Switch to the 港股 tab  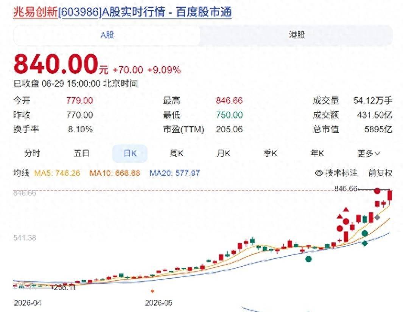pyautogui.click(x=297, y=35)
